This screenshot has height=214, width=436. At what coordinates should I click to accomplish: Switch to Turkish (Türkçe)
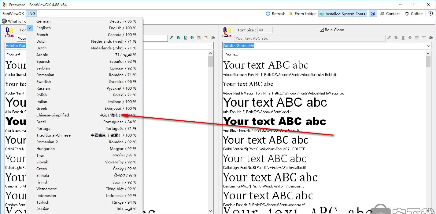(84, 202)
